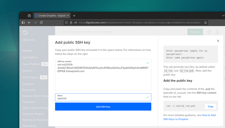Bookmark this page with star icon
This screenshot has height=128, width=225.
(205, 23)
